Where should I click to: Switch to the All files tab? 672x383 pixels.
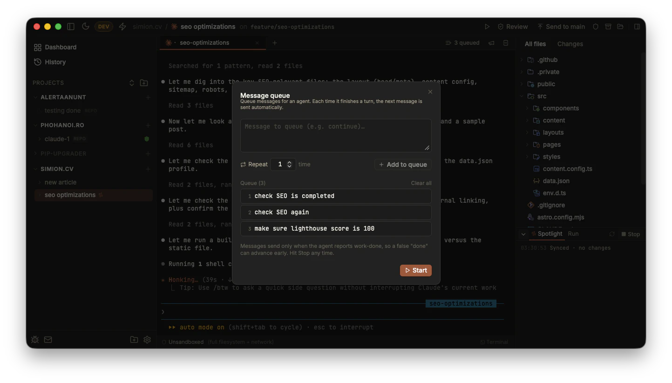tap(535, 44)
